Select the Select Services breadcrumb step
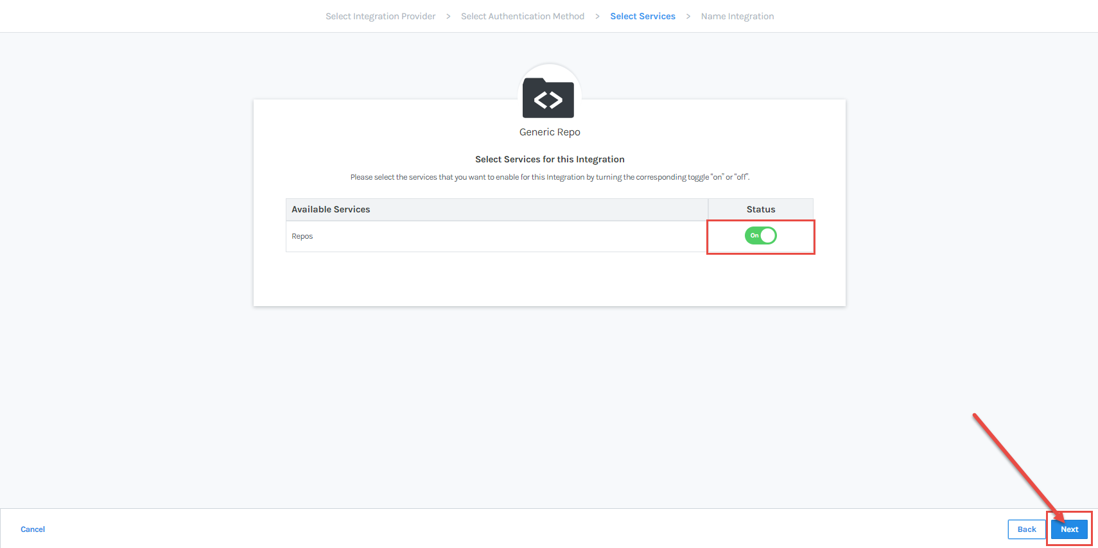The width and height of the screenshot is (1098, 548). click(x=643, y=16)
